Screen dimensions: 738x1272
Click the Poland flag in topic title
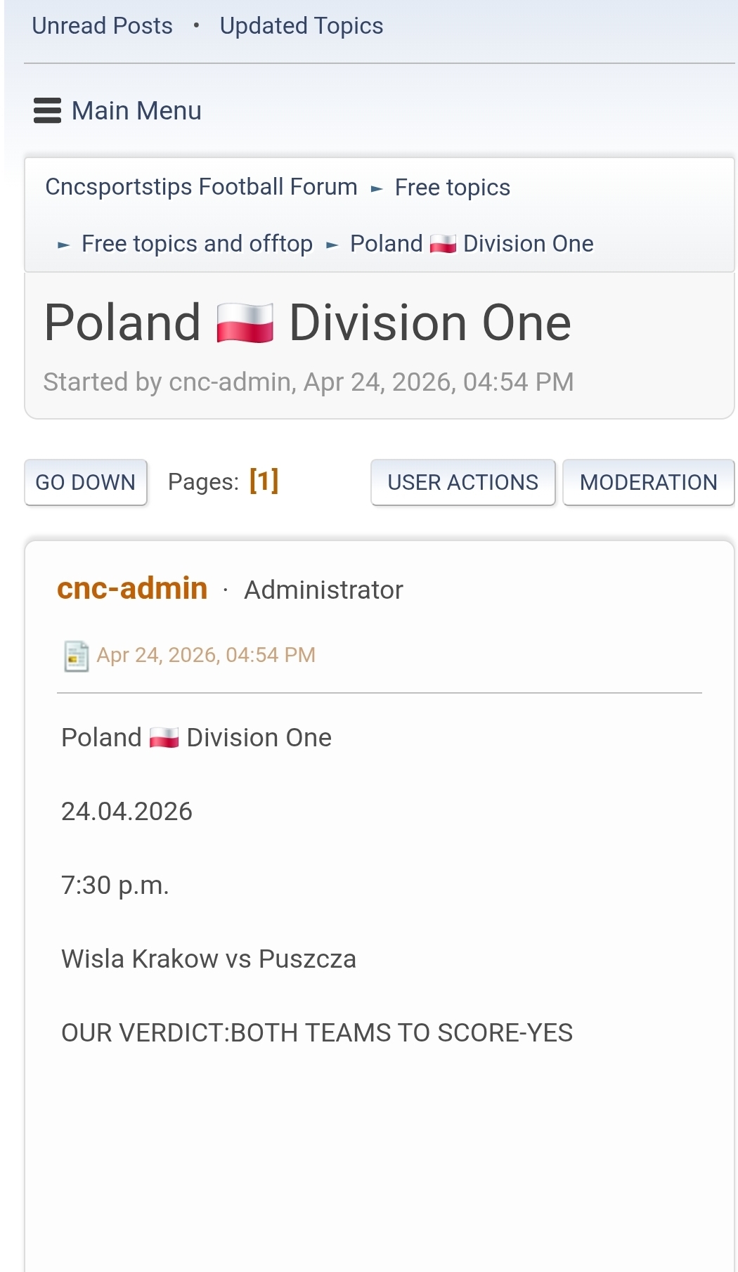pos(245,323)
